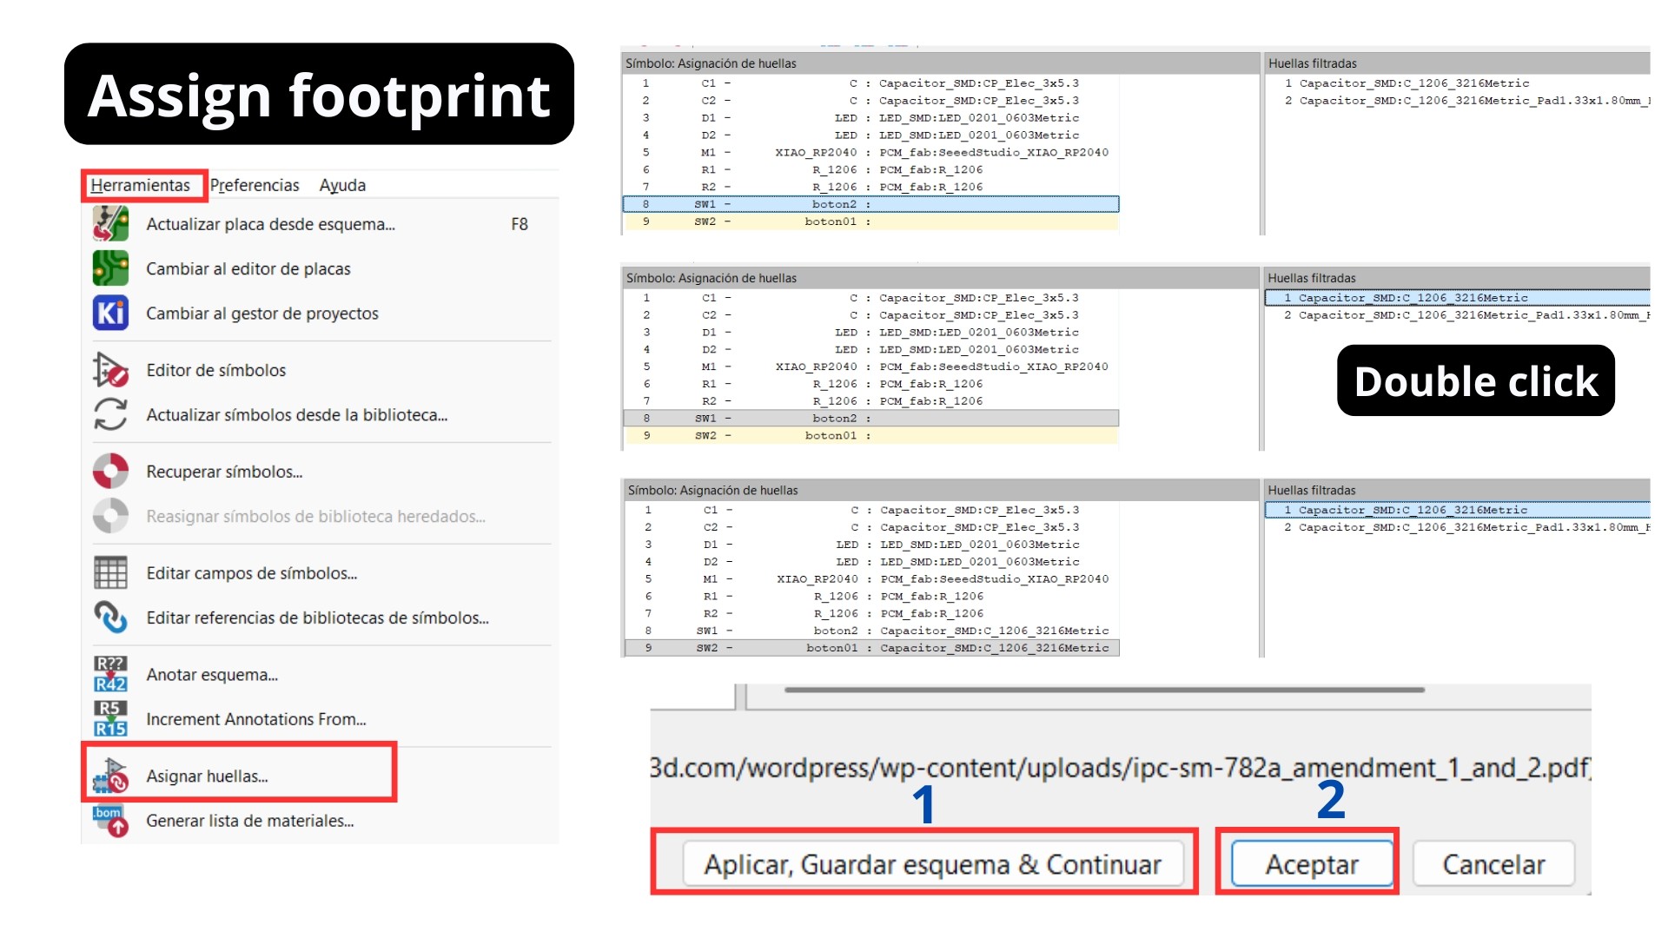
Task: Click the Generar lista de materiales bom icon
Action: coord(110,820)
